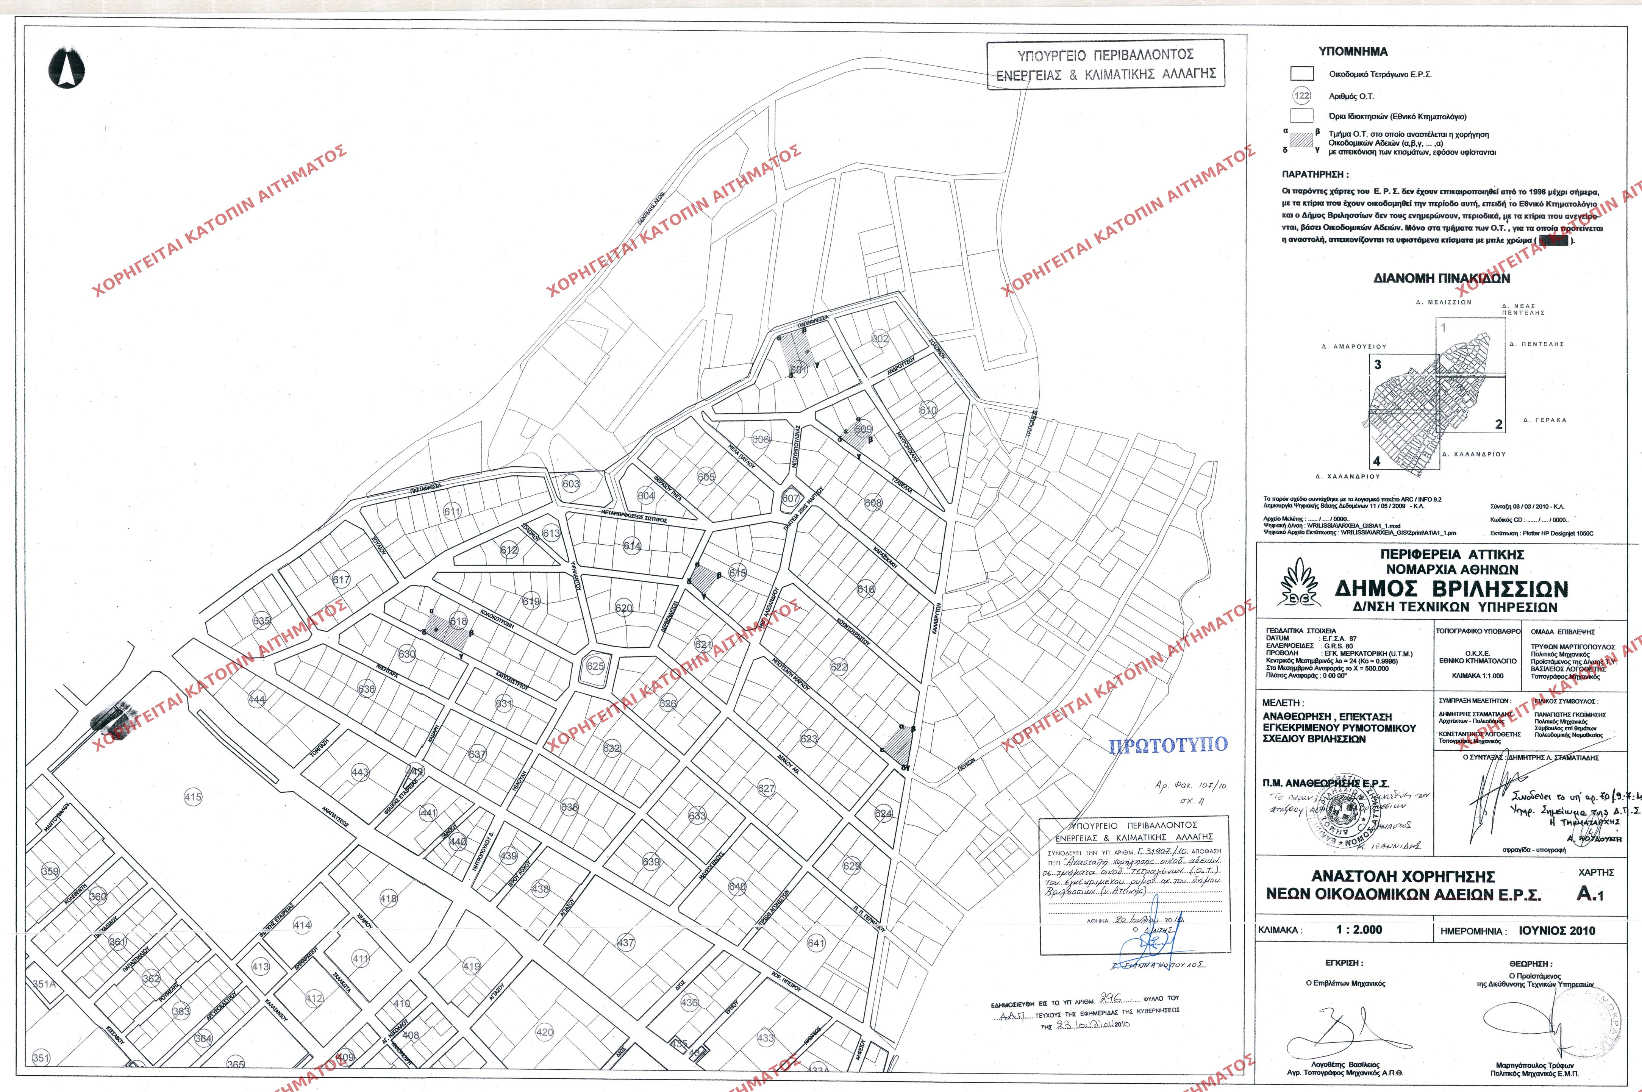Click the ΥΠΟΥΡΓΕΙΟ ΠΕΡΙΒΑΛΛΟΝΤΟΣ stamp box at top
The image size is (1642, 1092).
coord(1106,64)
